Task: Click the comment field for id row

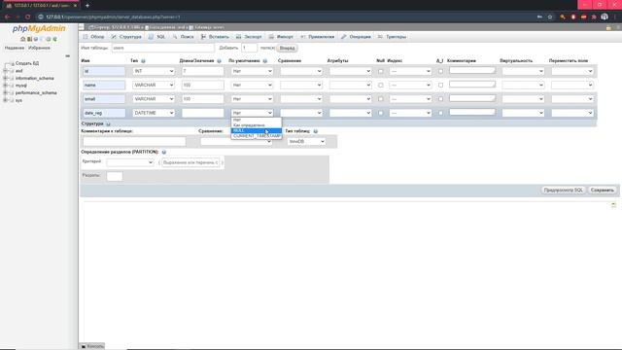Action: [x=472, y=70]
